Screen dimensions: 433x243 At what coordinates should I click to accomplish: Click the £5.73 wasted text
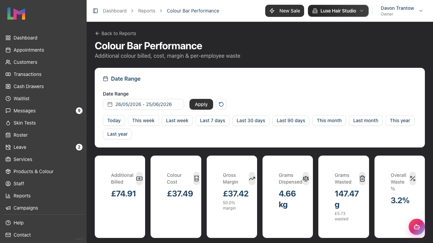tap(341, 216)
